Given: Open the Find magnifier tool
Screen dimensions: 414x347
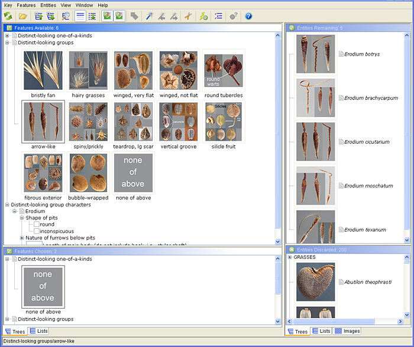Looking at the screenshot, I should [65, 17].
